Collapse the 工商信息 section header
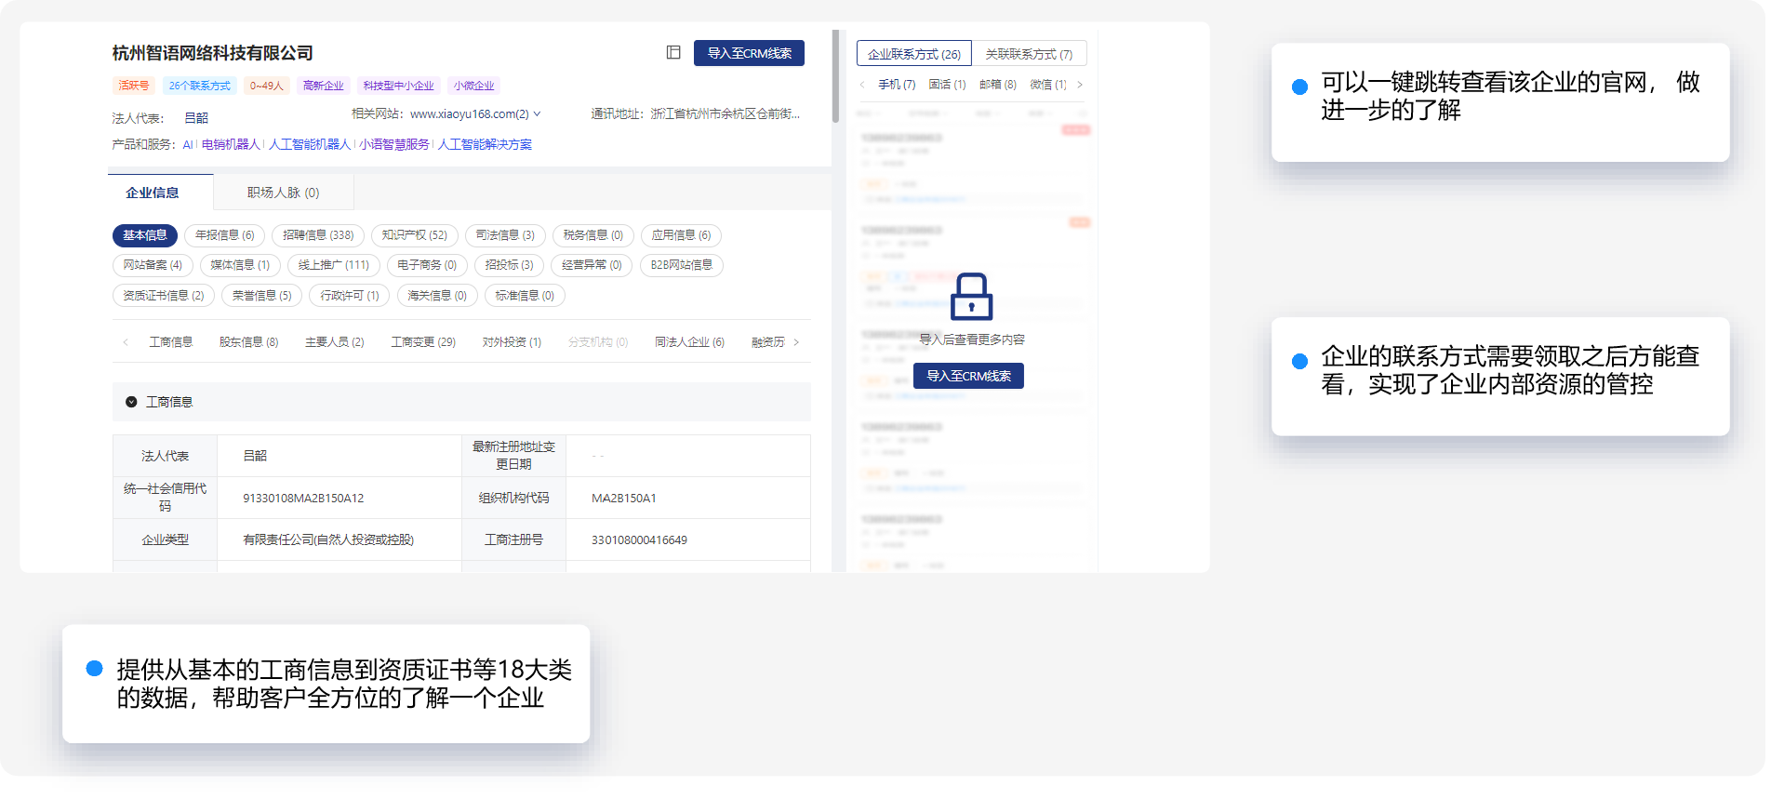This screenshot has height=799, width=1771. (131, 402)
